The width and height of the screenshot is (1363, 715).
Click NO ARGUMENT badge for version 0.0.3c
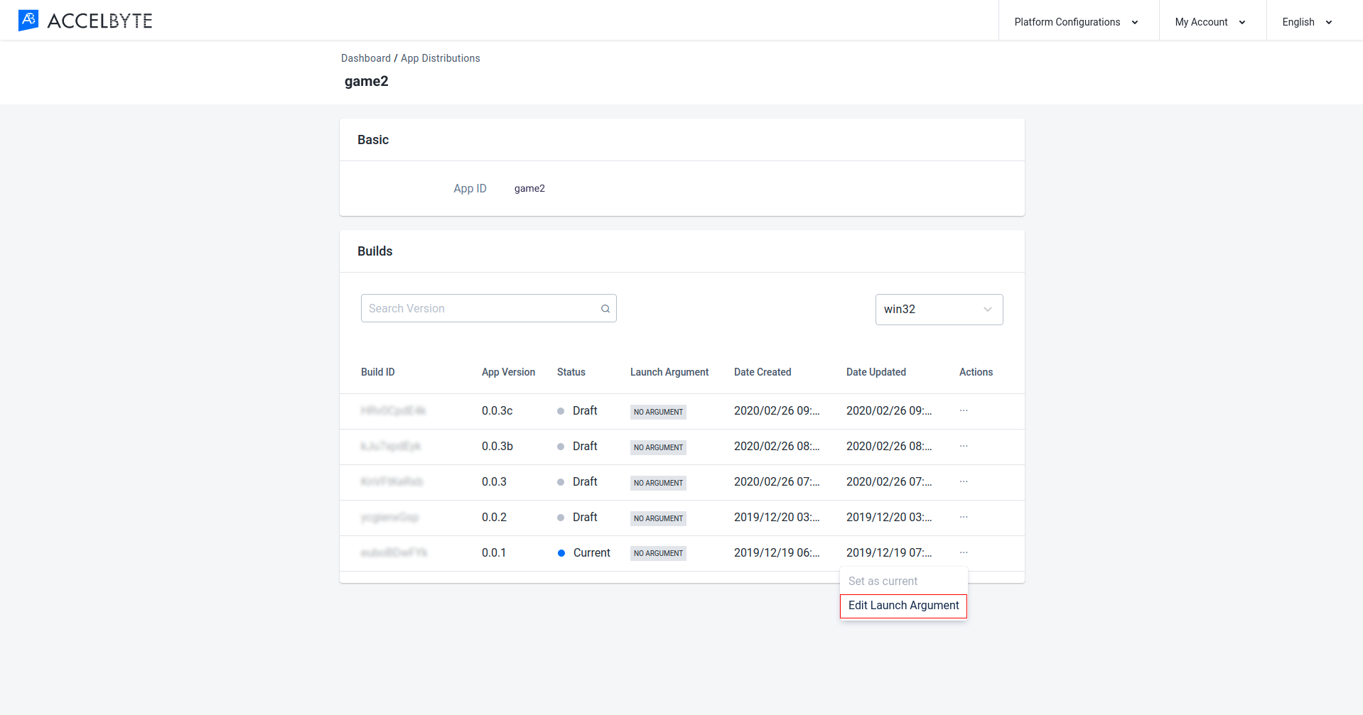click(658, 412)
